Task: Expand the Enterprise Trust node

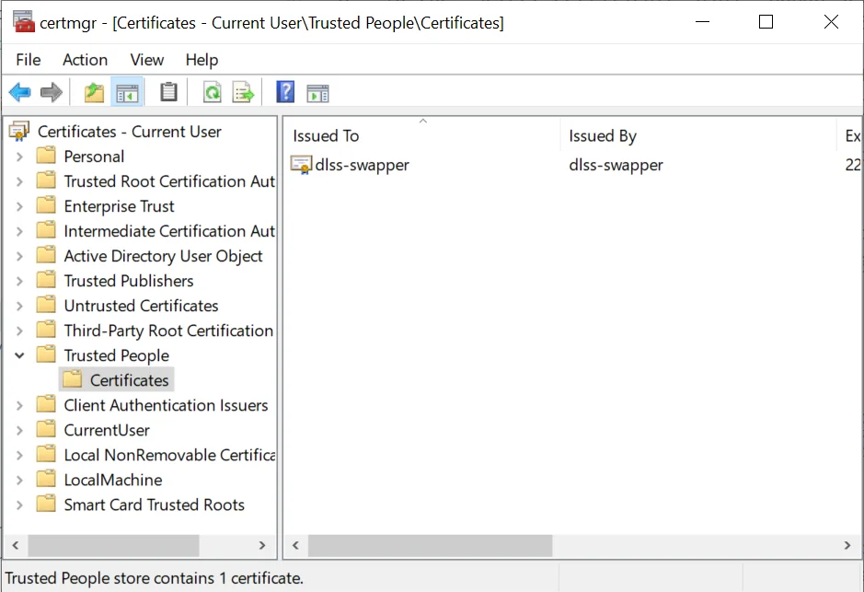Action: [20, 206]
